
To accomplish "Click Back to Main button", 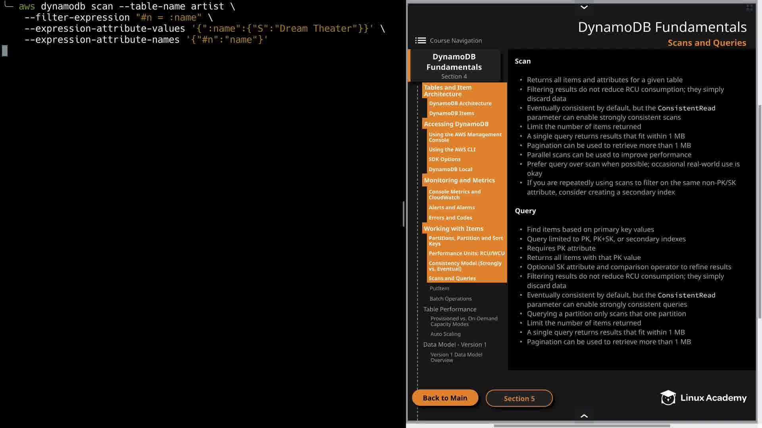I will pos(445,398).
